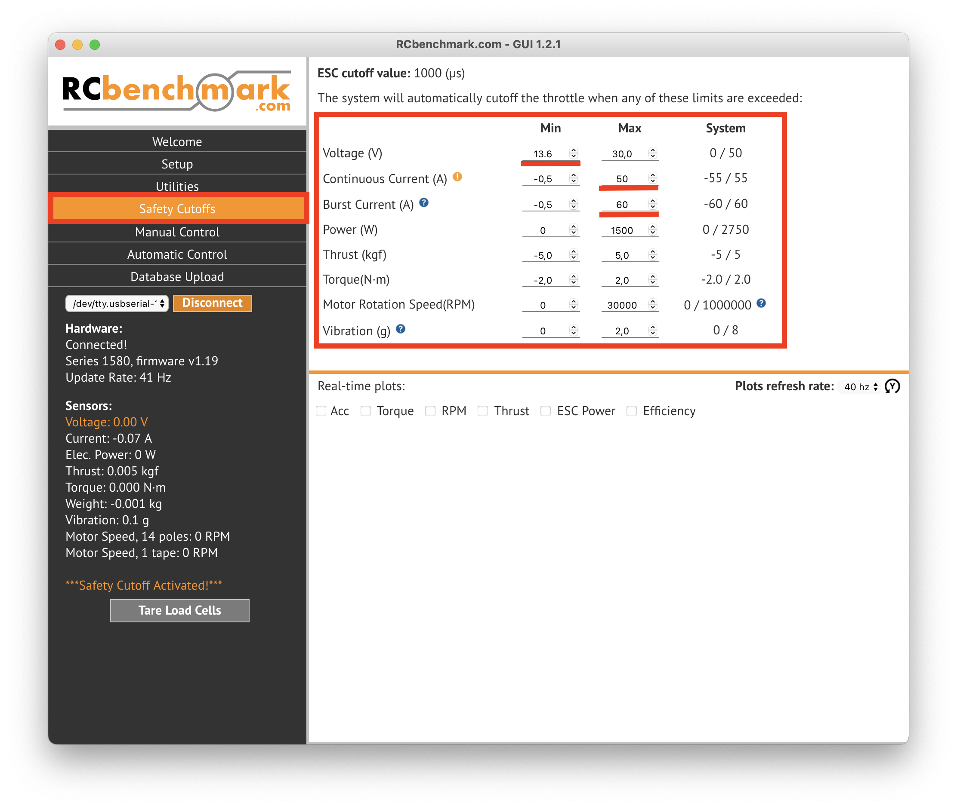Toggle the Efficiency plot checkbox
957x808 pixels.
[x=631, y=411]
